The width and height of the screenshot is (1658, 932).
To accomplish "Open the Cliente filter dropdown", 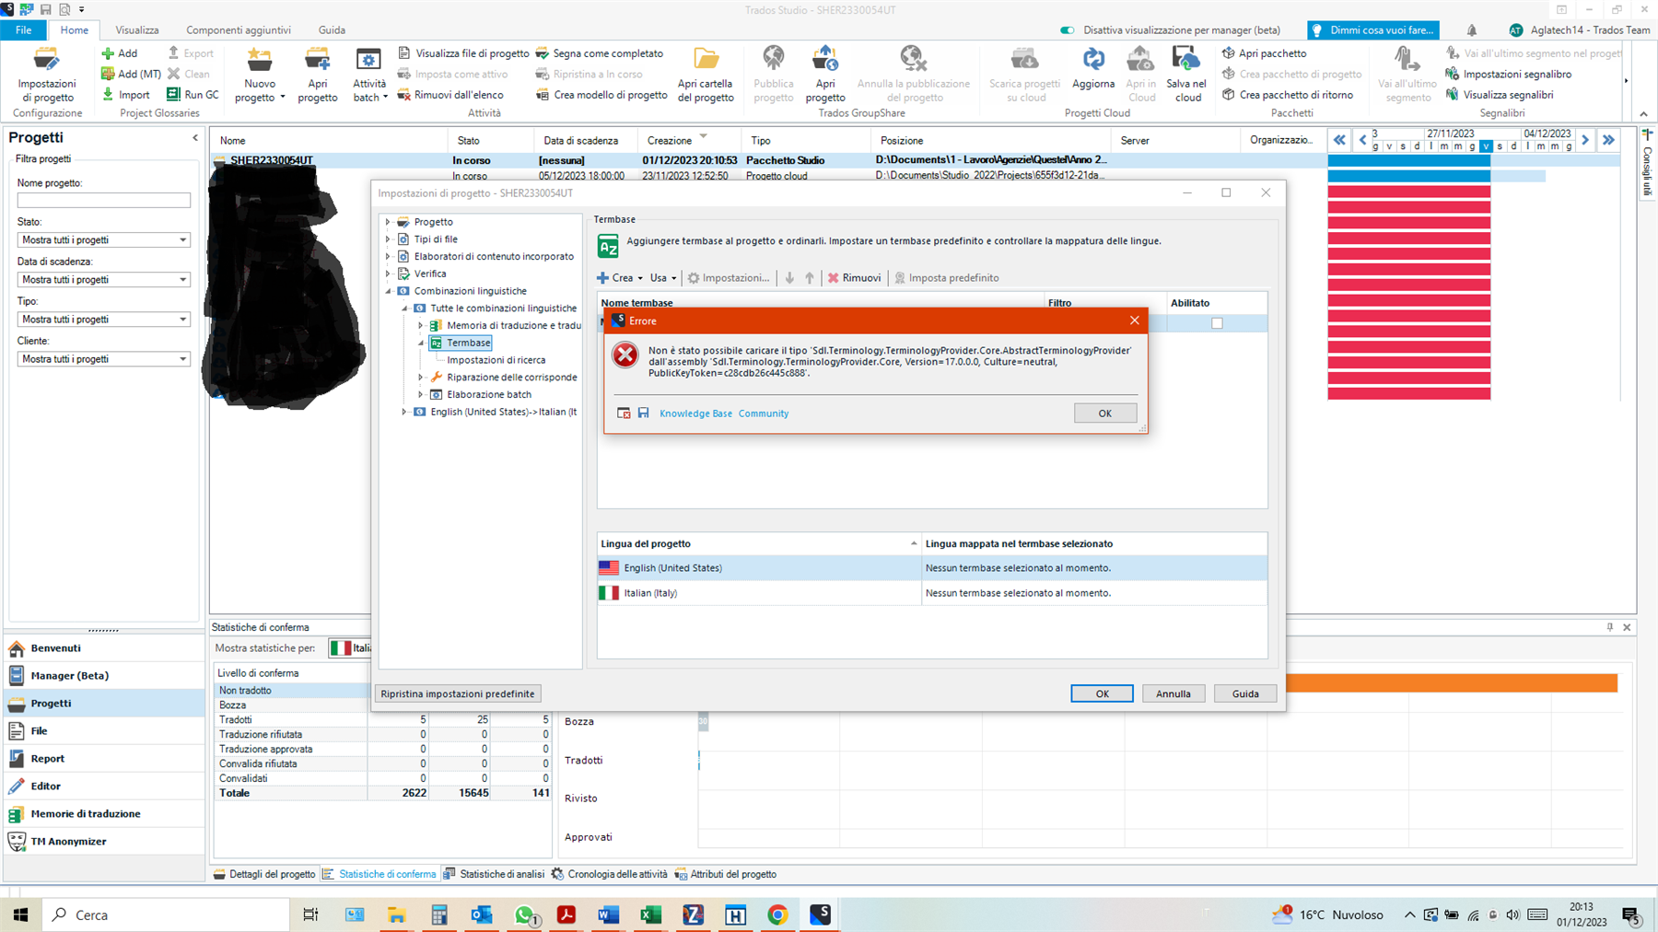I will 103,359.
